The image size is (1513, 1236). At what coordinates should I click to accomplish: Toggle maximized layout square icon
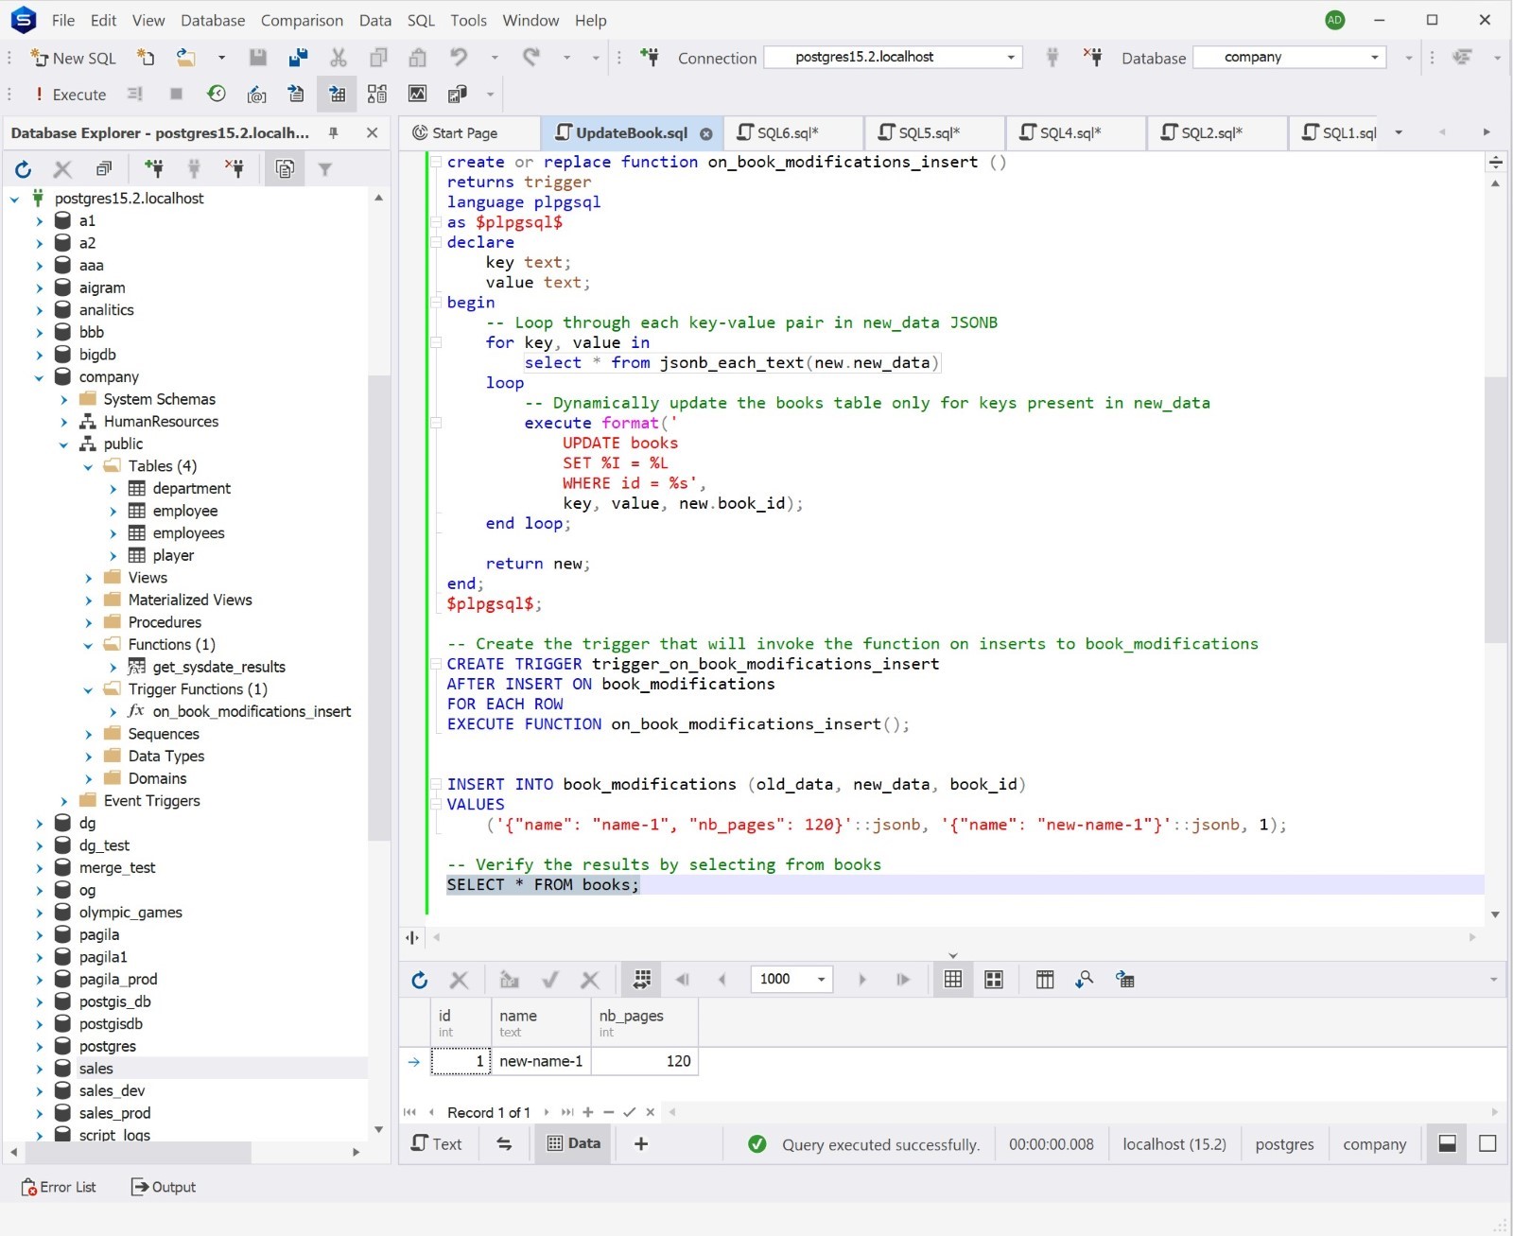pos(1487,1144)
